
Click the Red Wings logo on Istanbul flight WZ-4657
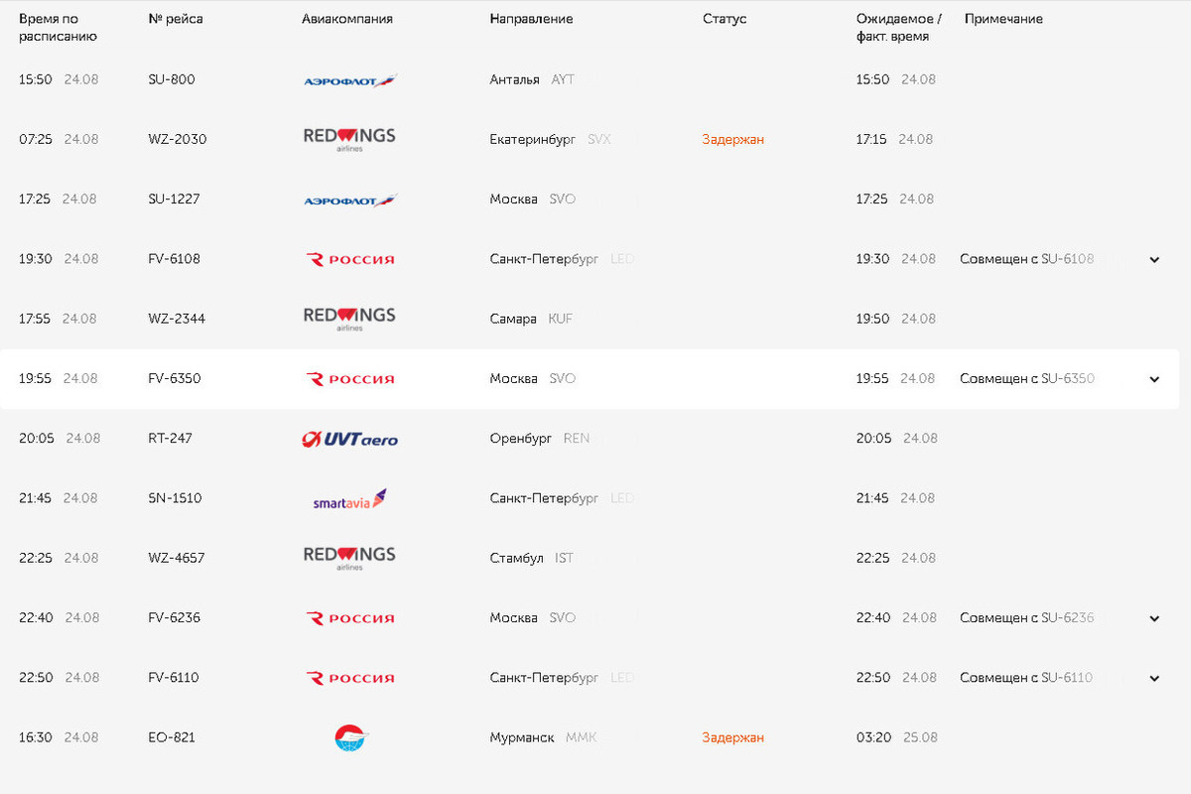click(x=349, y=558)
